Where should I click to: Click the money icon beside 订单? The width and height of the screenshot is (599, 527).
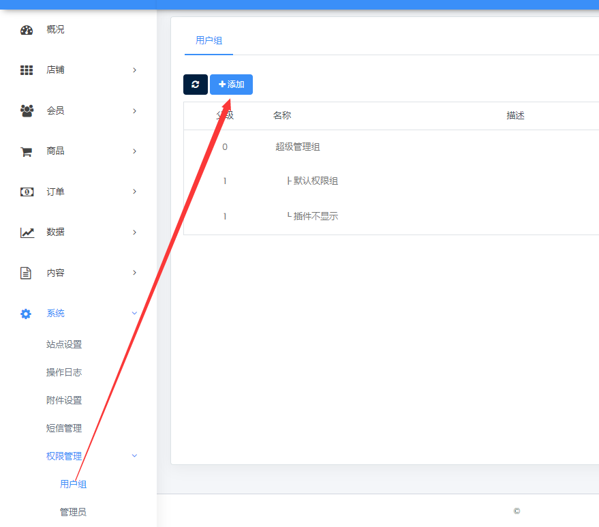coord(27,192)
